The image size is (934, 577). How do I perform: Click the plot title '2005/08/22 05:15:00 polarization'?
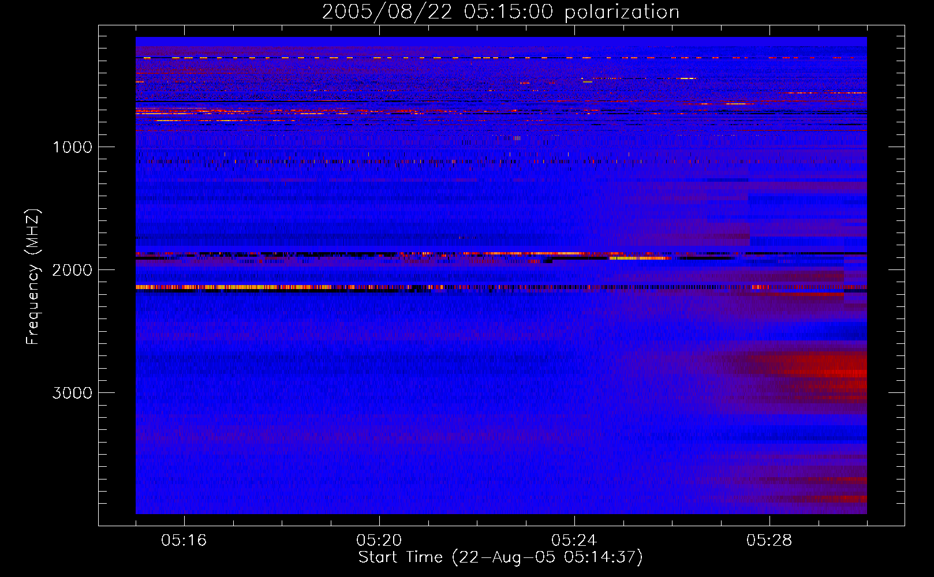500,12
